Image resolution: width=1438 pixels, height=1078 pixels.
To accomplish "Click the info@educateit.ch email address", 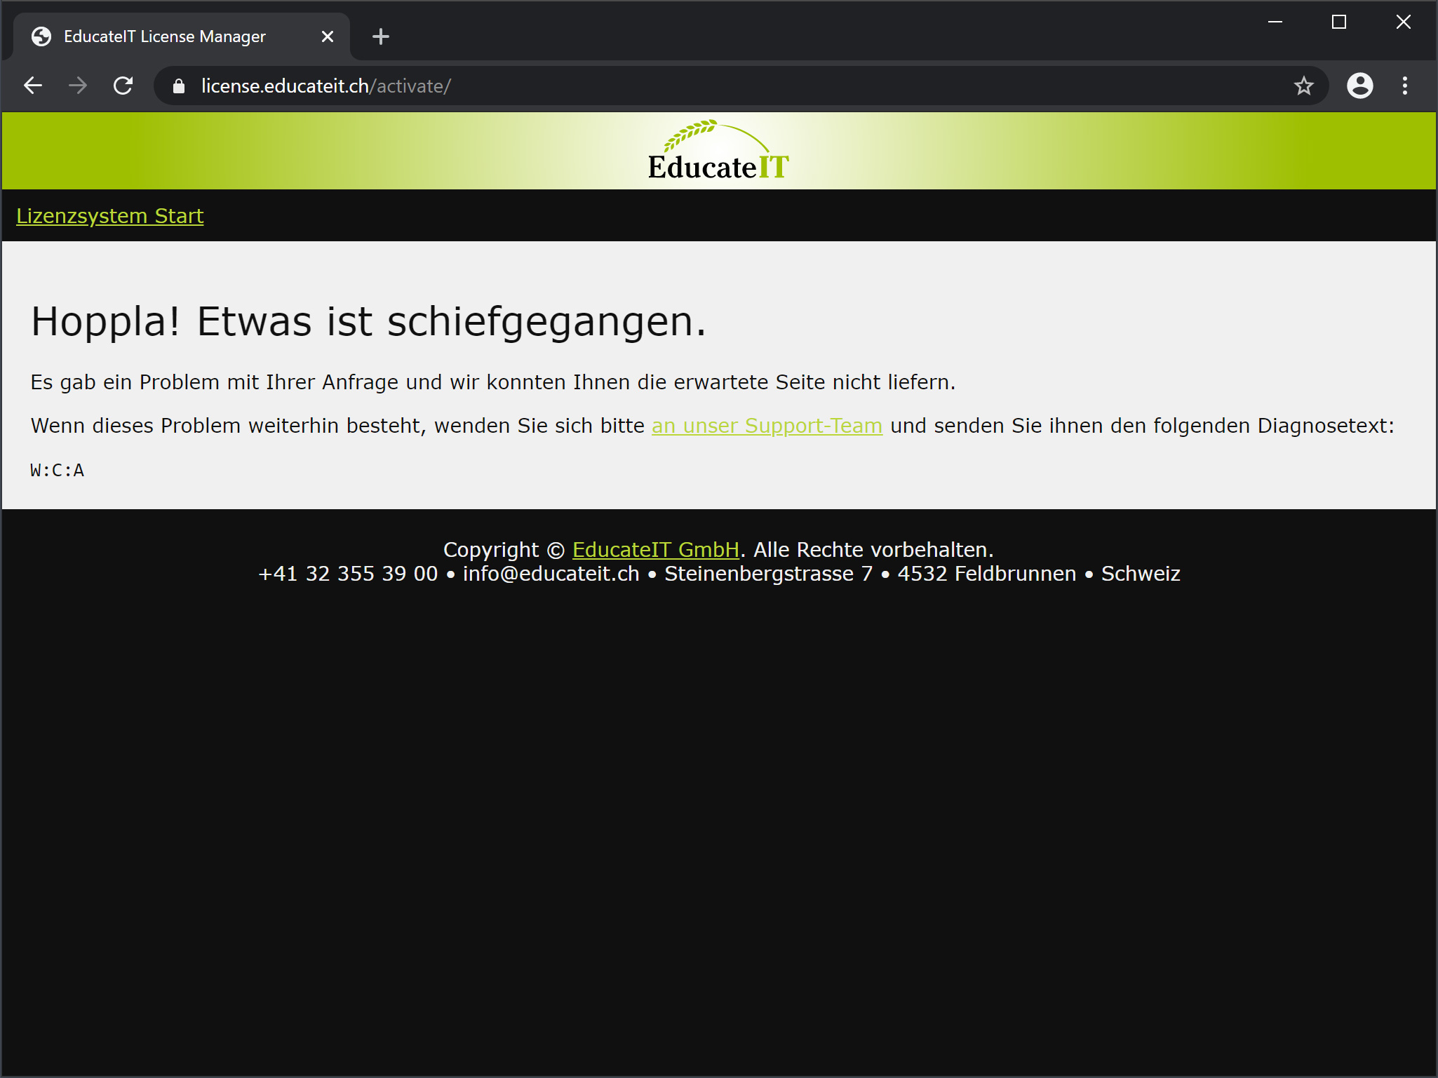I will pyautogui.click(x=550, y=573).
